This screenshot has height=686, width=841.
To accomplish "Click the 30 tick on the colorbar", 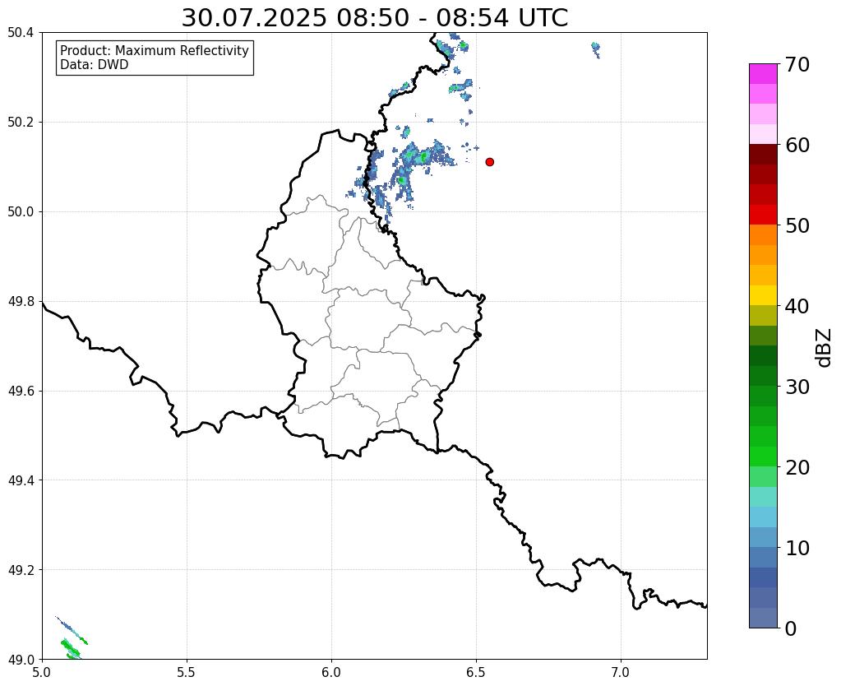I will tap(797, 387).
